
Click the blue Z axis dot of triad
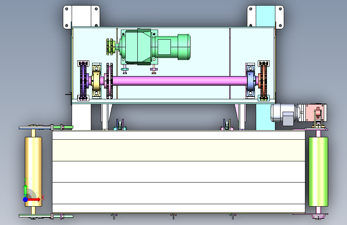[x=26, y=199]
